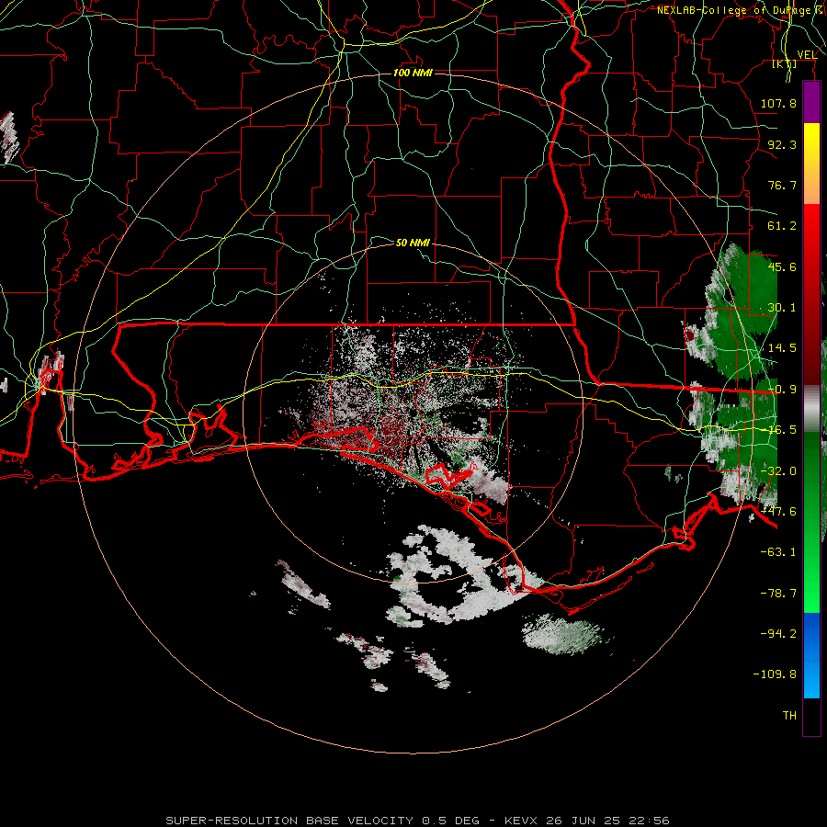Select the 14.5 velocity scale value
The height and width of the screenshot is (827, 827).
782,348
